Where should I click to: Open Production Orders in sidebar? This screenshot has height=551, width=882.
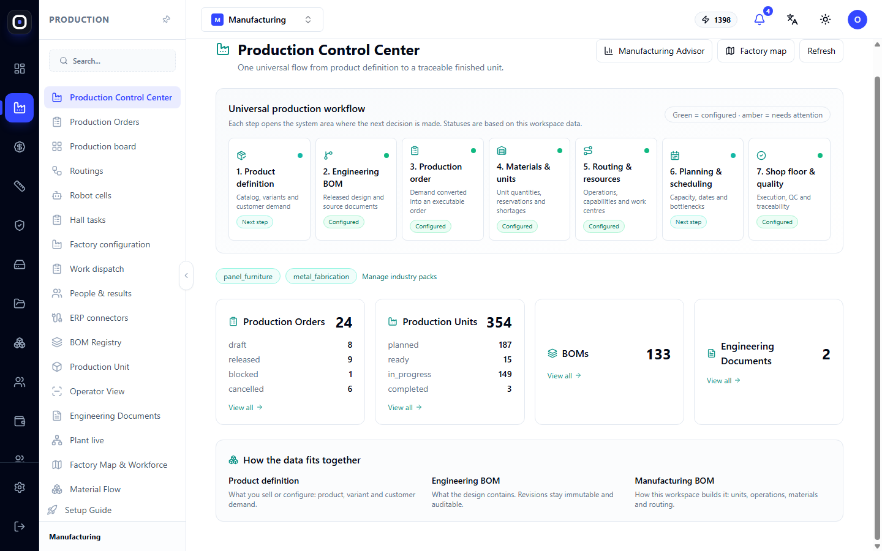coord(112,122)
